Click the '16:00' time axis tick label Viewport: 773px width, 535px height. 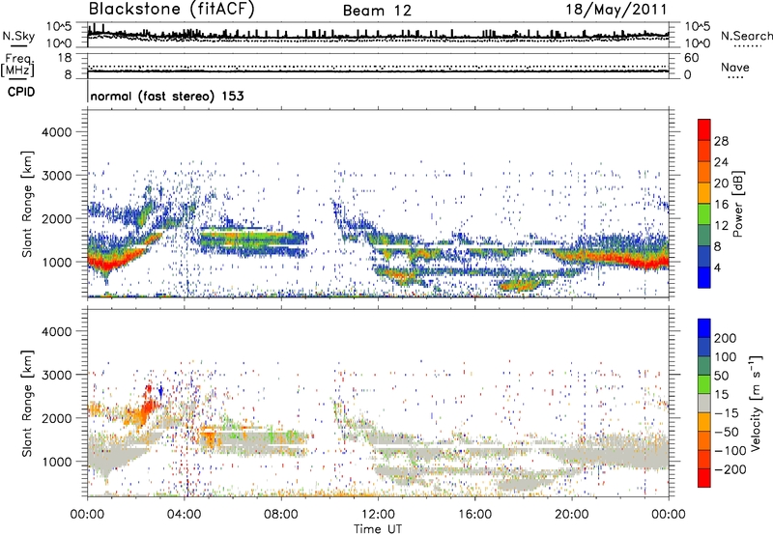[x=474, y=515]
